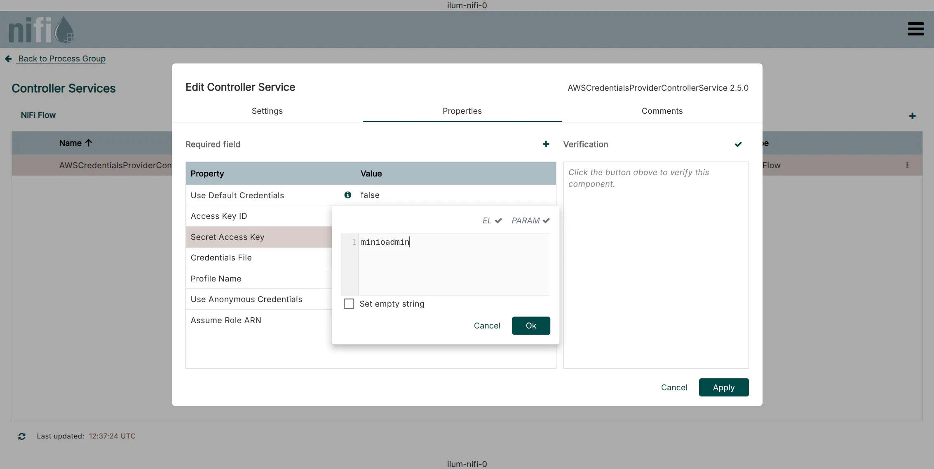This screenshot has height=469, width=934.
Task: Add a new property with the plus icon
Action: click(546, 144)
